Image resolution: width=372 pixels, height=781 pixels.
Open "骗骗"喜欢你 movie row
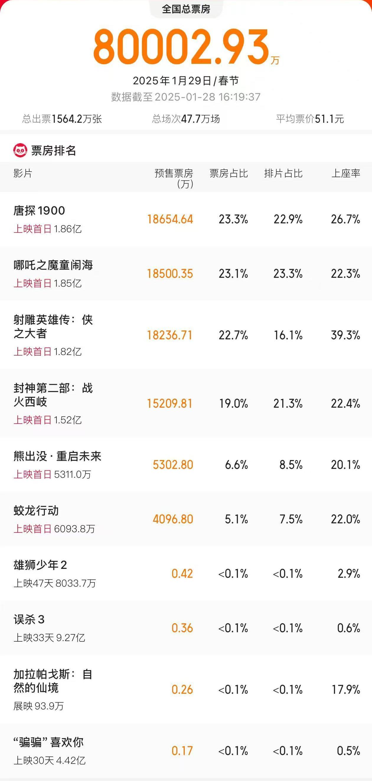coord(48,743)
